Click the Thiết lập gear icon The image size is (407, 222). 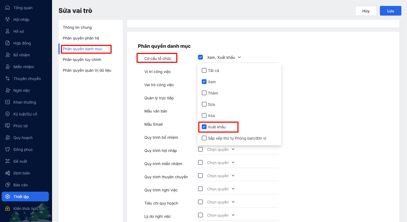pos(8,197)
